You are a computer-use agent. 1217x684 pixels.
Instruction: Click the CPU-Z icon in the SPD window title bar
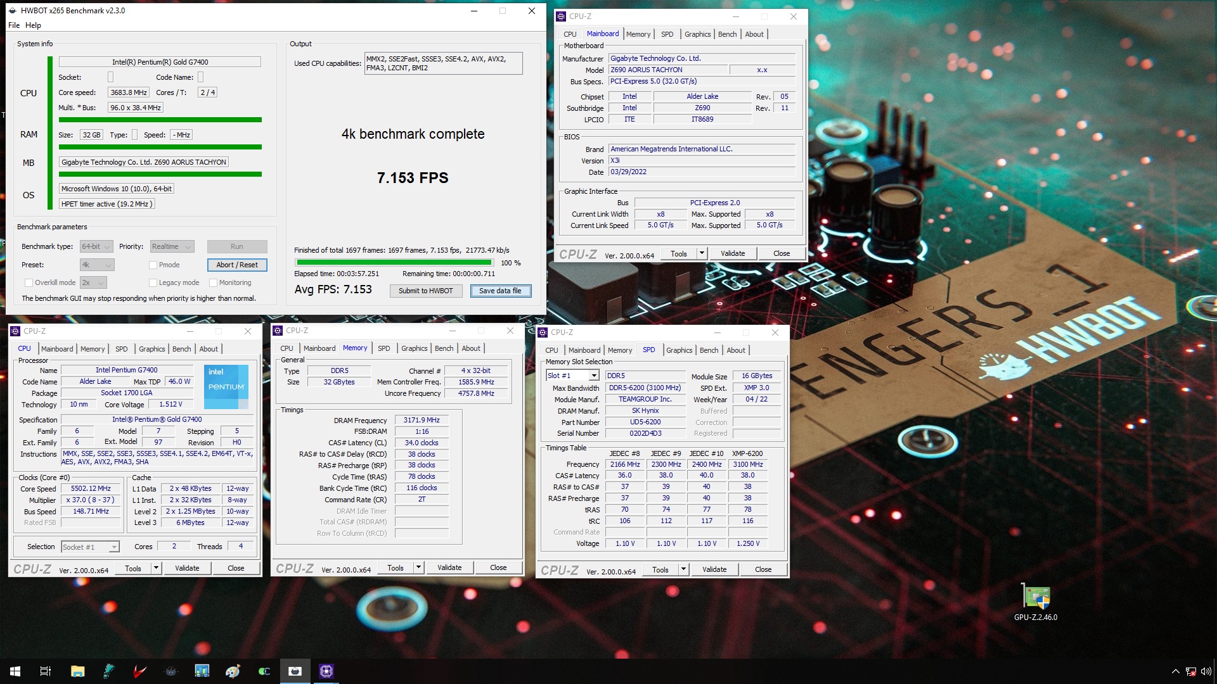pyautogui.click(x=543, y=332)
